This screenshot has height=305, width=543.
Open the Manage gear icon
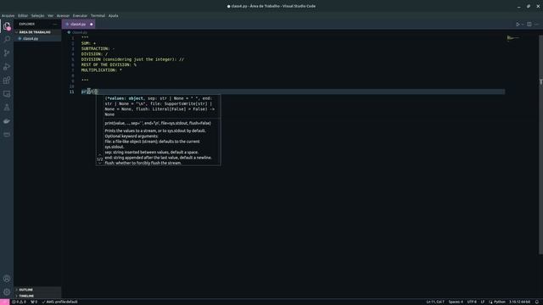click(7, 291)
